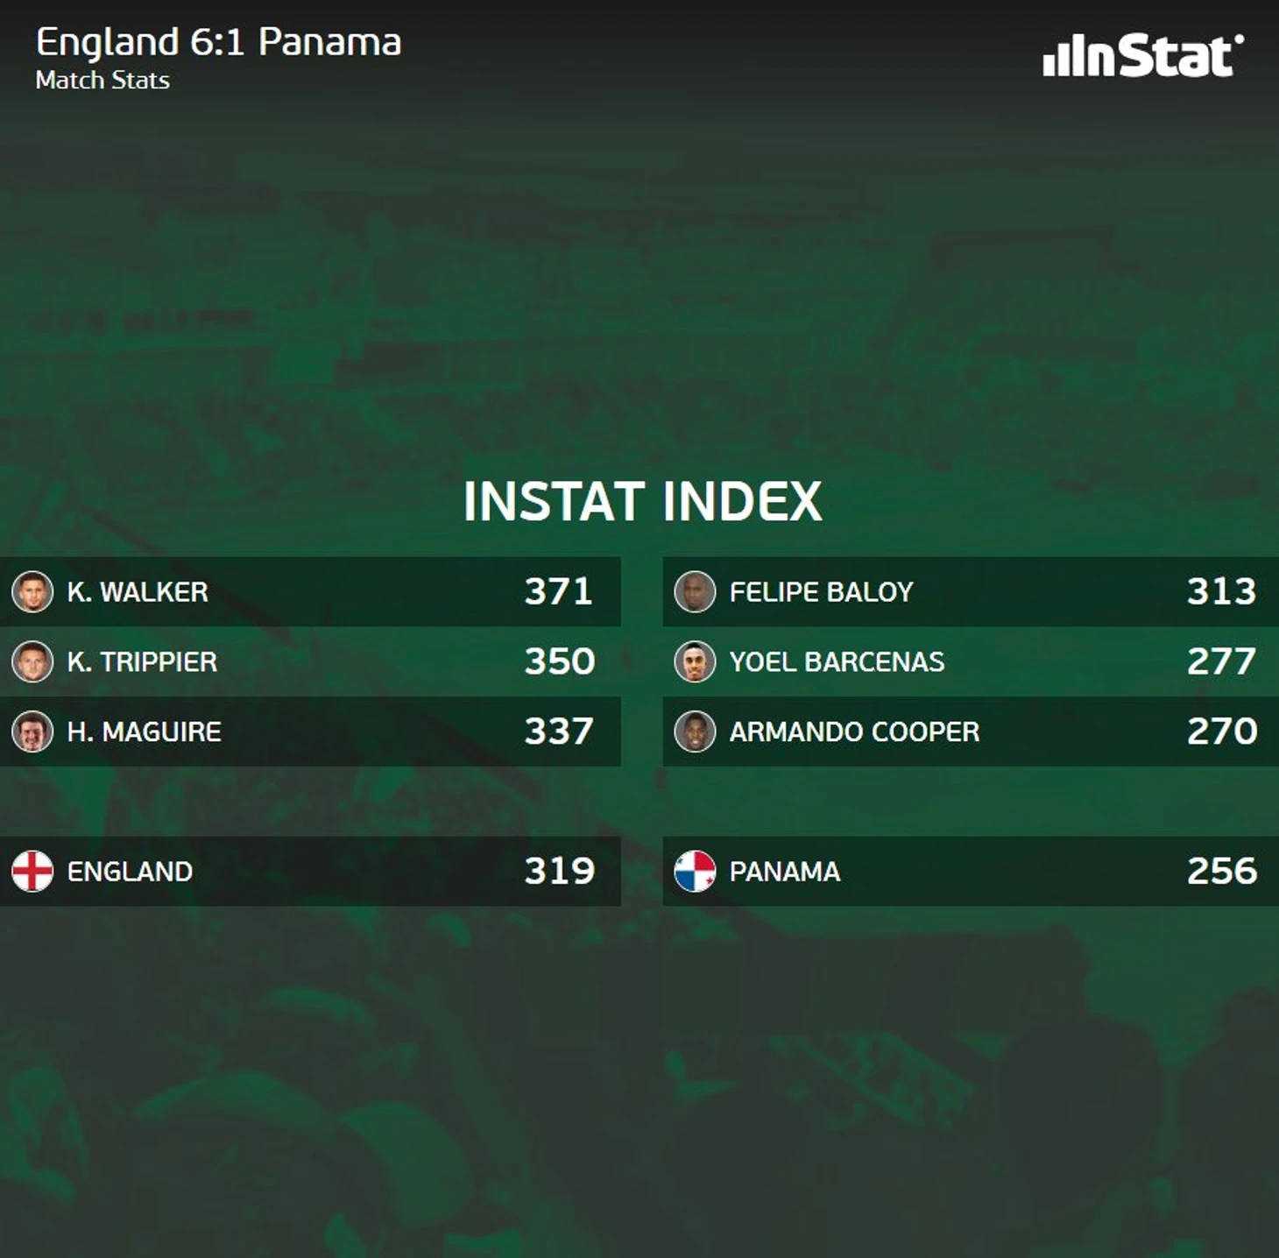
Task: Click England's team index value 319
Action: click(x=560, y=871)
